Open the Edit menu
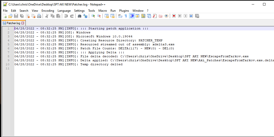This screenshot has width=274, height=137. (14, 11)
